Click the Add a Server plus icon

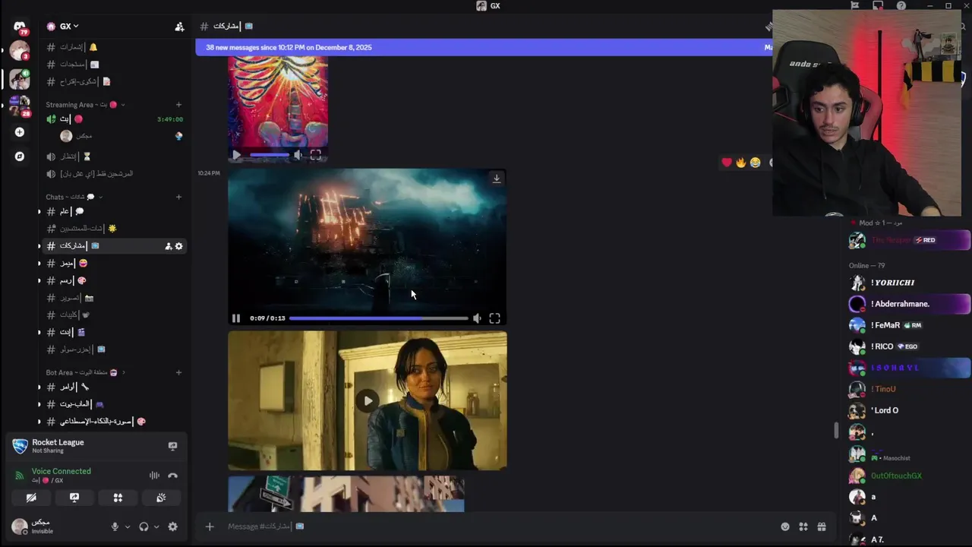pyautogui.click(x=20, y=132)
